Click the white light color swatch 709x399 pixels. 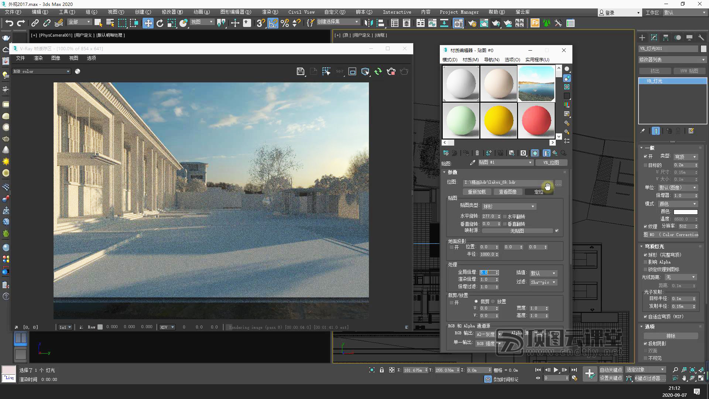coord(685,212)
